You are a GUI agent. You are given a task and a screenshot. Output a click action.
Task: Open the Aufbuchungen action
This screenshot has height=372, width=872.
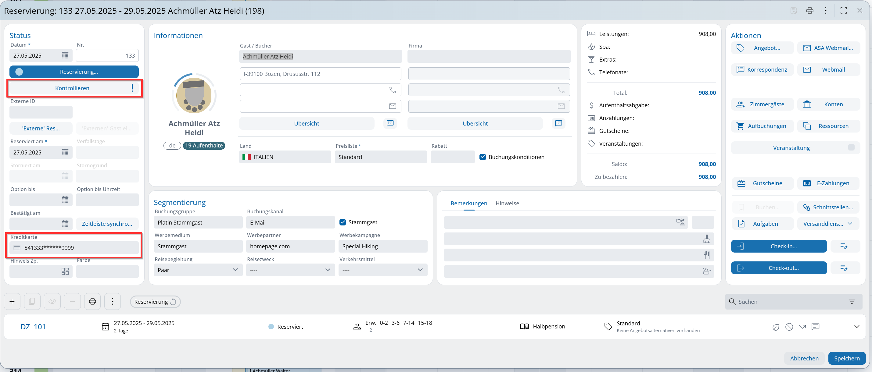[x=762, y=126]
